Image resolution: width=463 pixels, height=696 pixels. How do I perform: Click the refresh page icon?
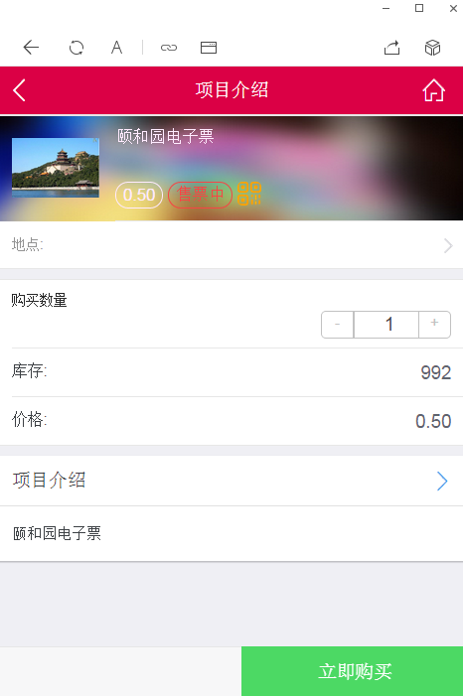click(77, 47)
